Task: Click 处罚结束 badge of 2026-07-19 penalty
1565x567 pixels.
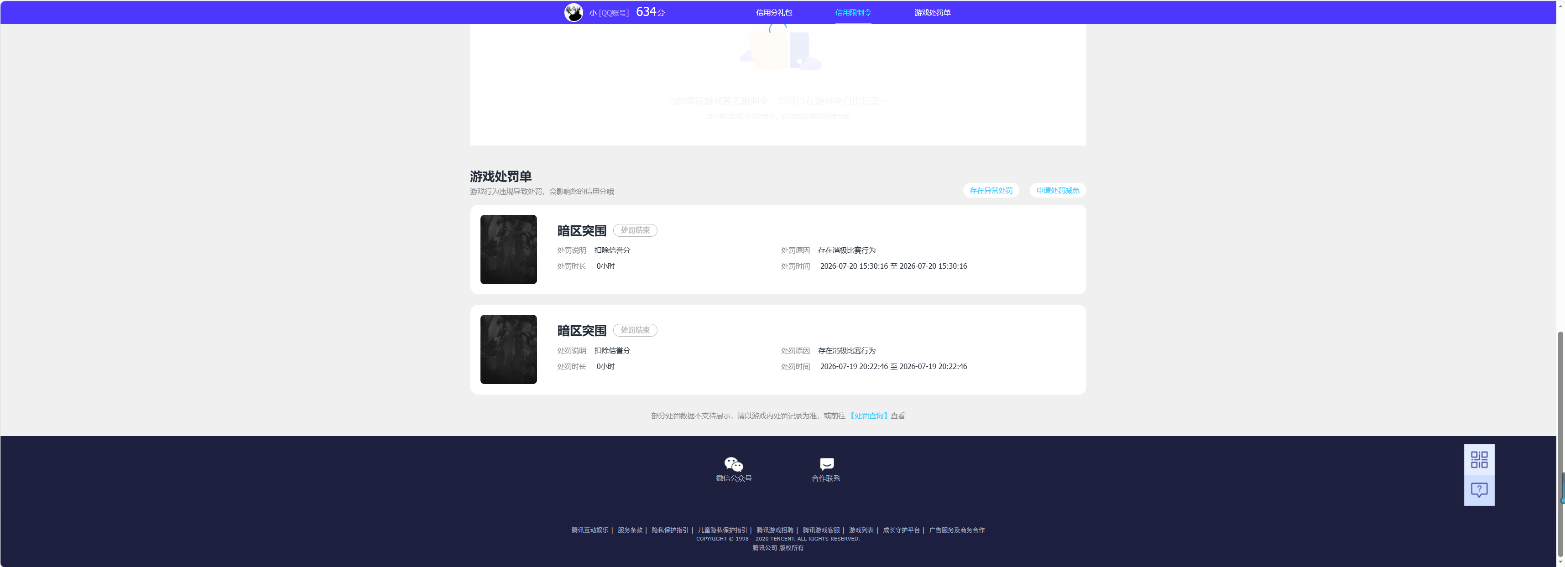Action: pyautogui.click(x=635, y=330)
